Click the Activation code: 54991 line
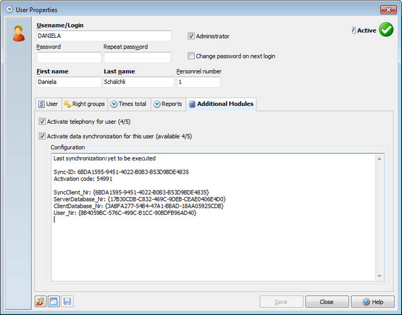Screen dimensions: 402x315 click(x=83, y=179)
